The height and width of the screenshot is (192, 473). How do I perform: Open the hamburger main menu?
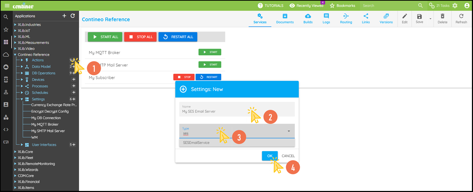tap(7, 6)
